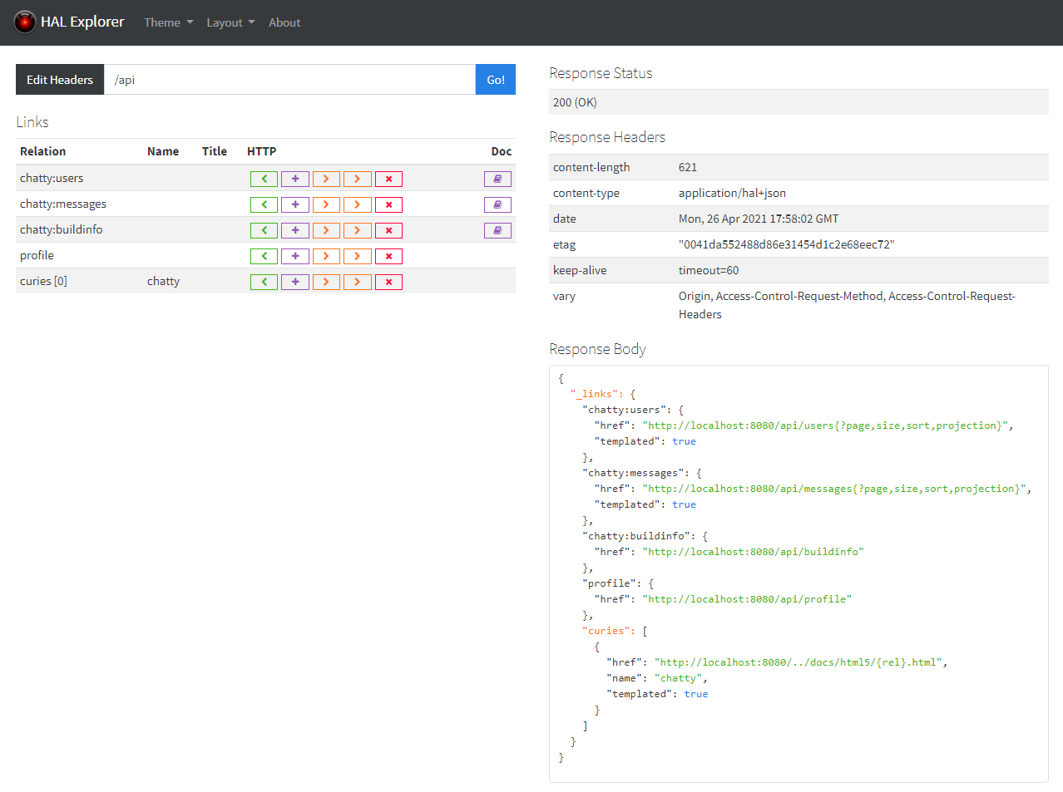The width and height of the screenshot is (1063, 792).
Task: Expand the Theme dropdown menu
Action: [168, 22]
